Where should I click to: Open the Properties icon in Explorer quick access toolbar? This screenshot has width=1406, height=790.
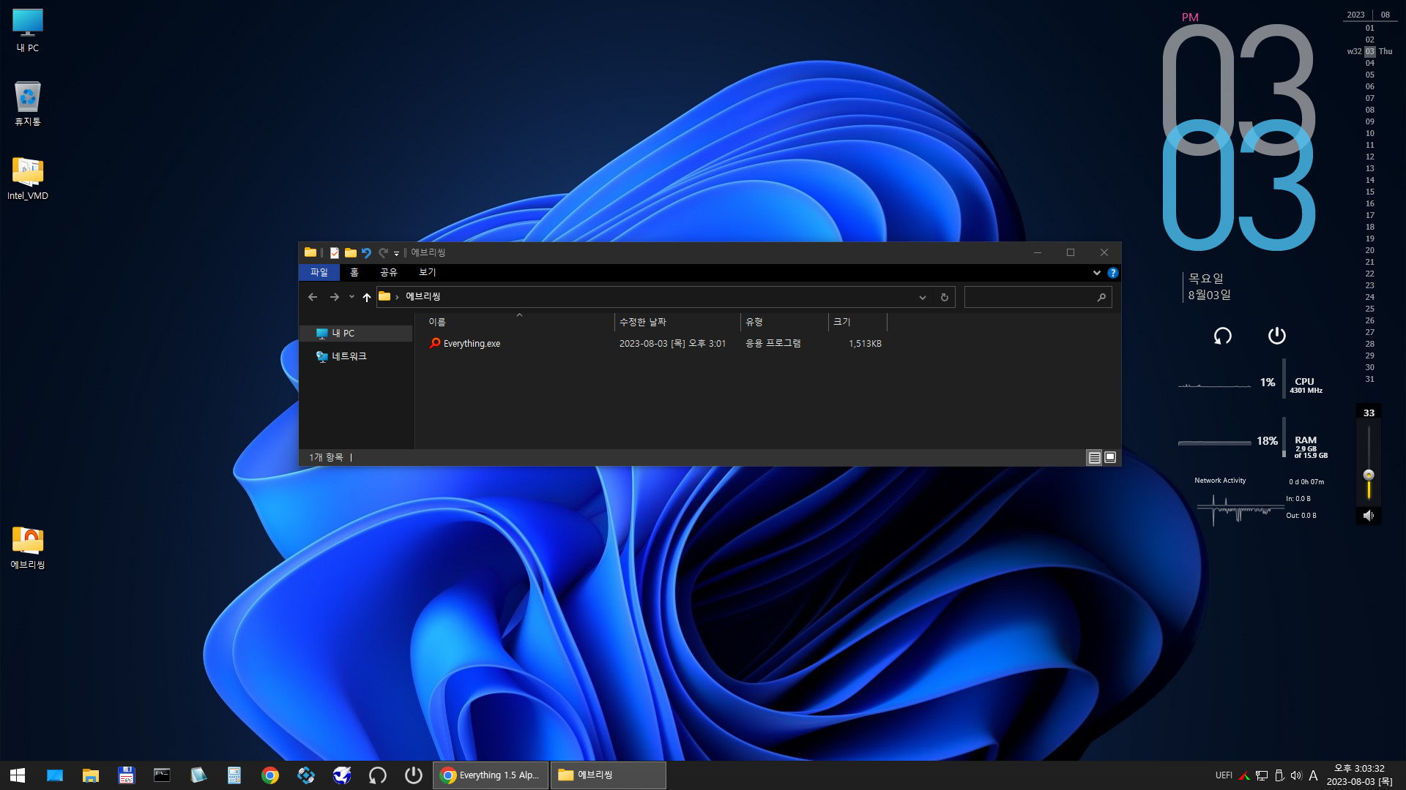(x=335, y=253)
